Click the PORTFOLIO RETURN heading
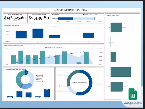 [x=15, y=15]
